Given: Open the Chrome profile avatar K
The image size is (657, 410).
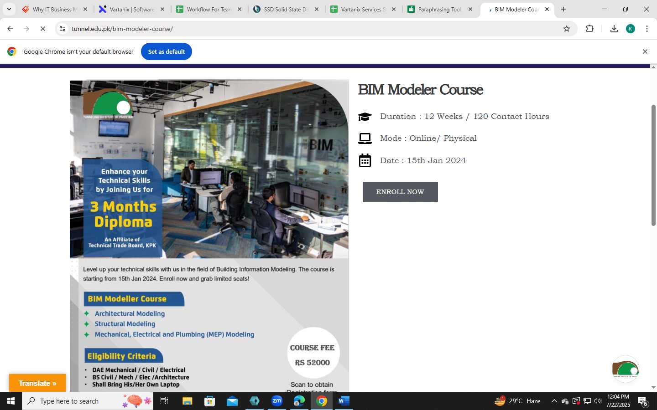Looking at the screenshot, I should (x=631, y=29).
